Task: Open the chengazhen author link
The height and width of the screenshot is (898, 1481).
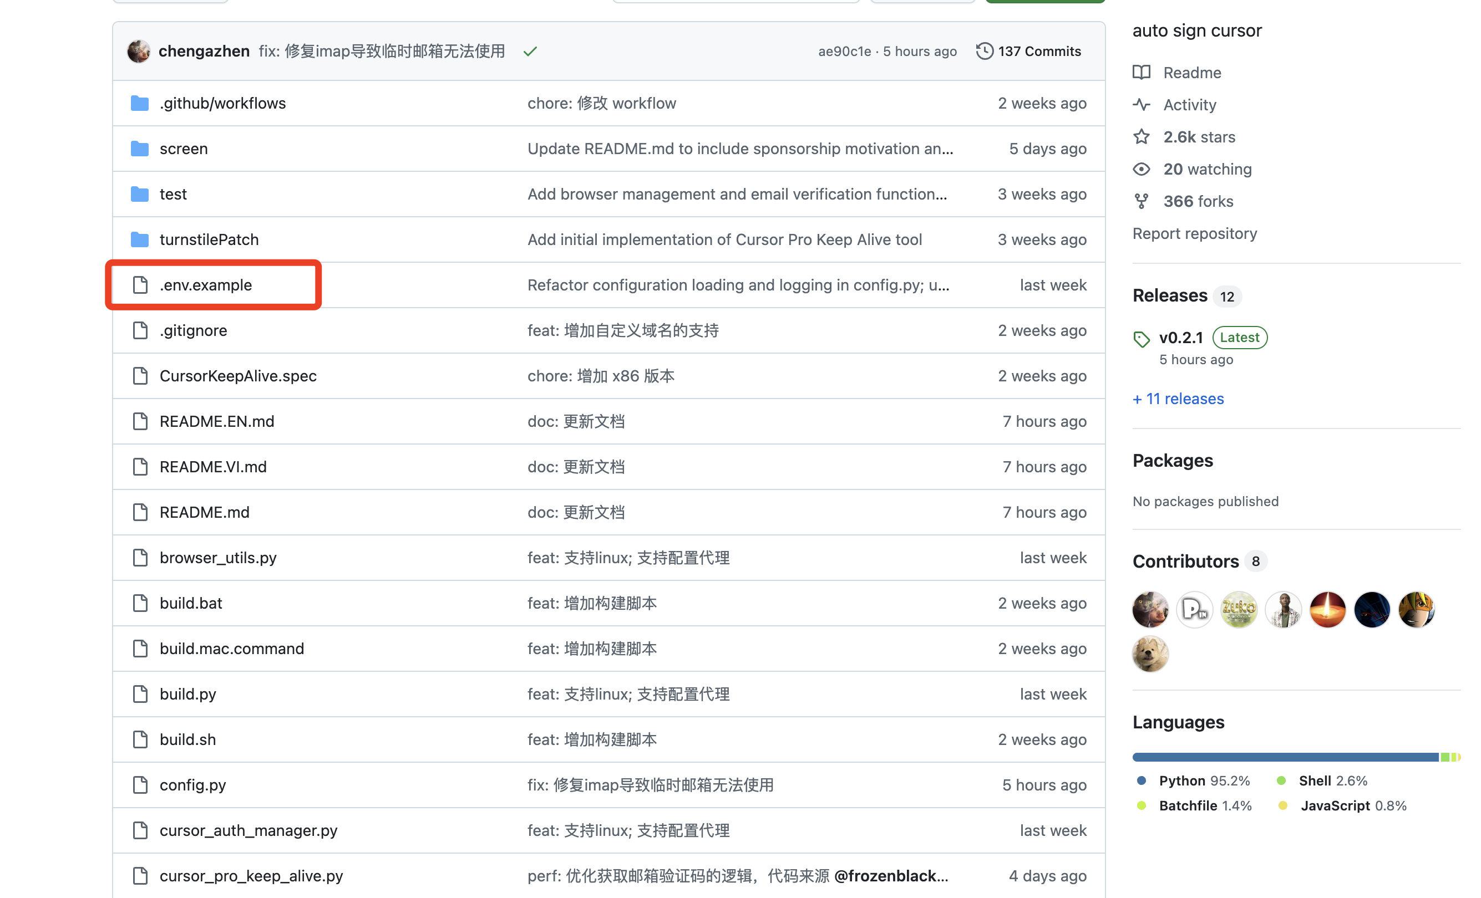Action: click(x=204, y=51)
